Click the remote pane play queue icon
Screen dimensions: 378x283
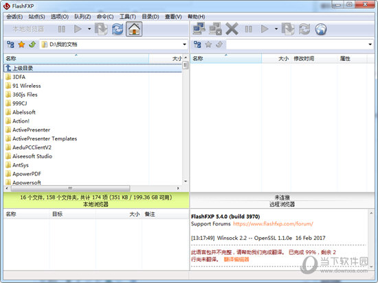(x=265, y=29)
